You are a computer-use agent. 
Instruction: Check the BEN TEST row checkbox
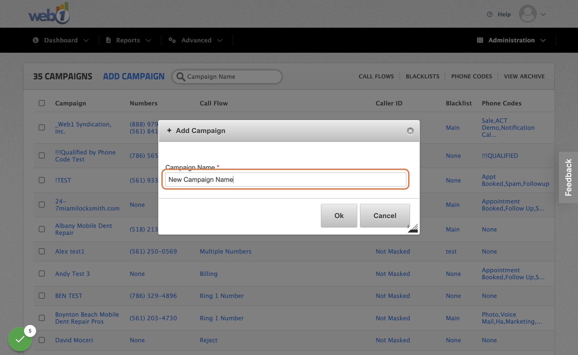click(42, 296)
